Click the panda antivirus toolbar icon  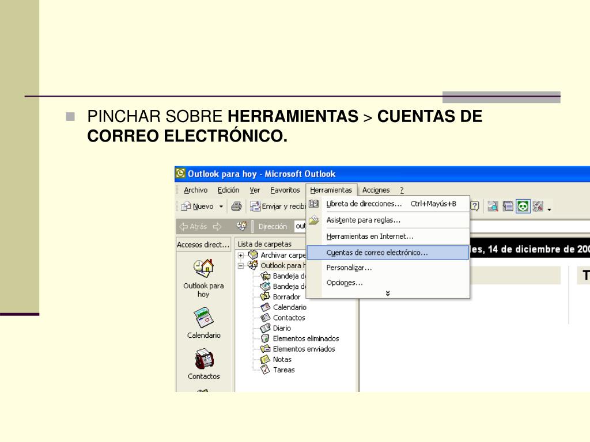523,206
